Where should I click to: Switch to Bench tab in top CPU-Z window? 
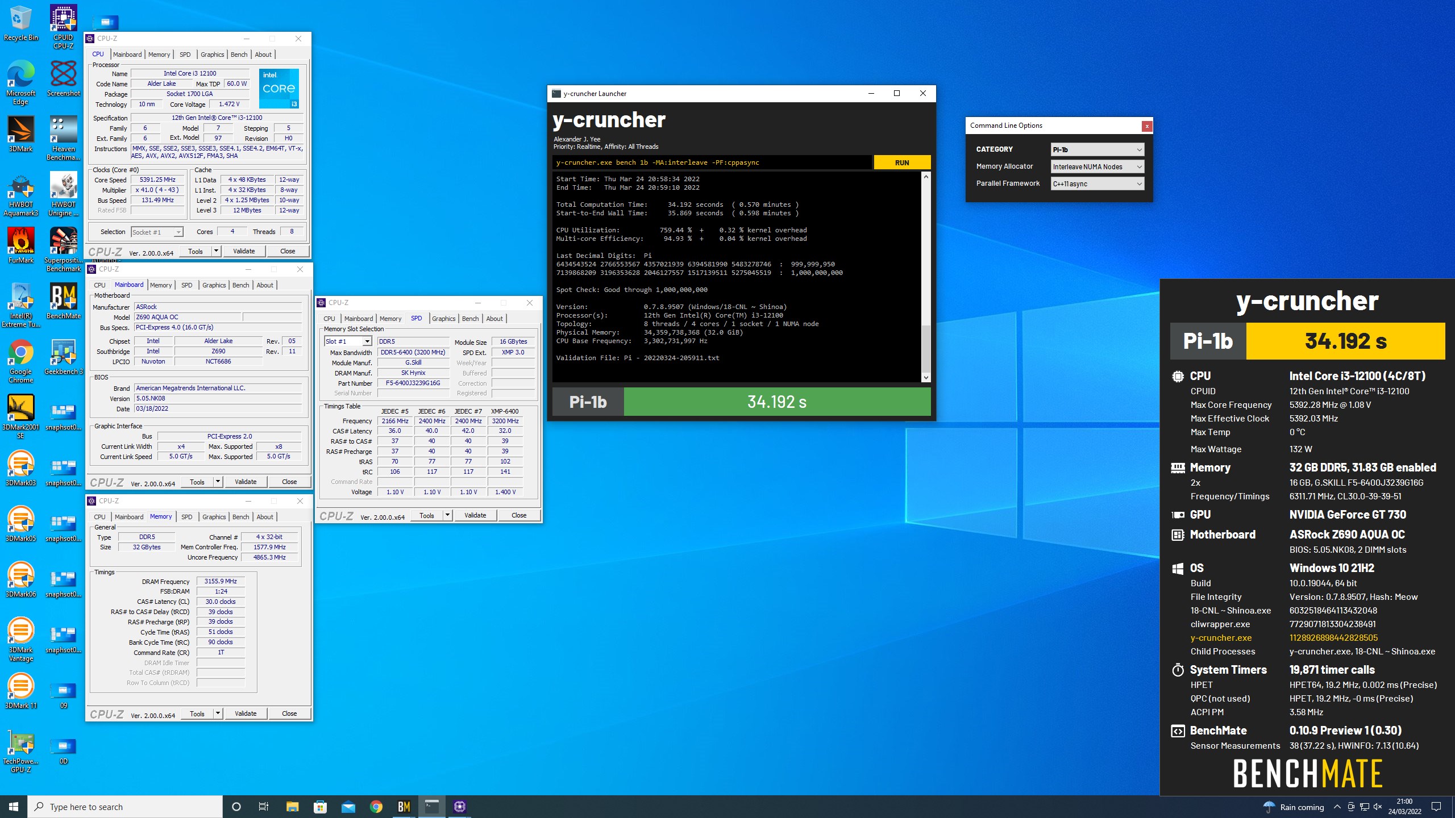239,55
